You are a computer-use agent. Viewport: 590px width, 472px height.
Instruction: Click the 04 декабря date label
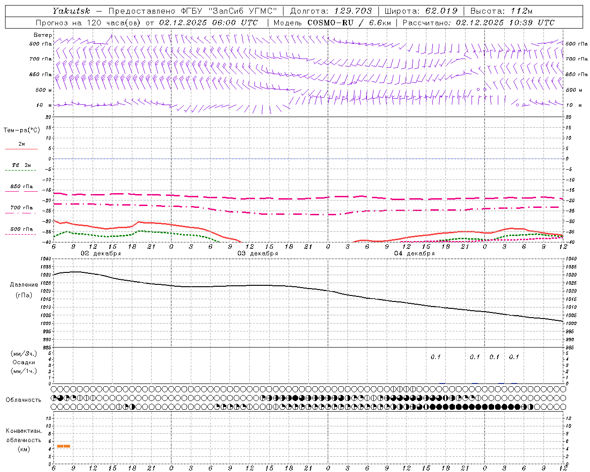[414, 254]
